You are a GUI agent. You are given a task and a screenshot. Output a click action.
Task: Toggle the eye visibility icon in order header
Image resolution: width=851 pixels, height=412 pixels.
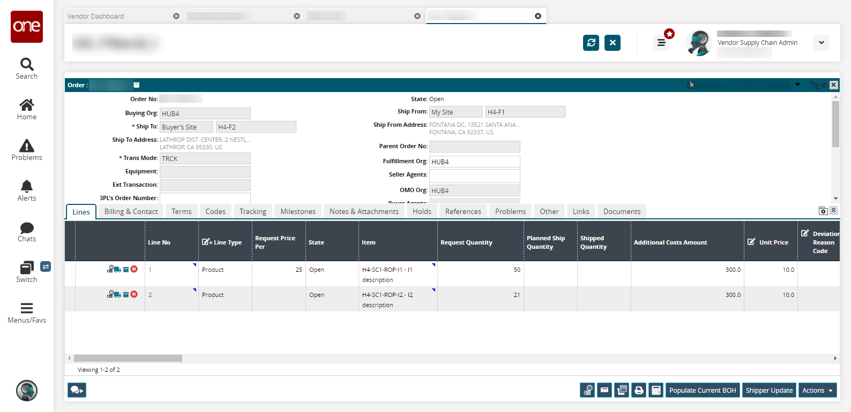tap(823, 85)
